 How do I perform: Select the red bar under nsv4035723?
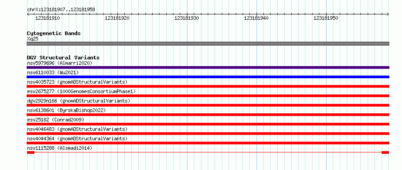point(208,86)
